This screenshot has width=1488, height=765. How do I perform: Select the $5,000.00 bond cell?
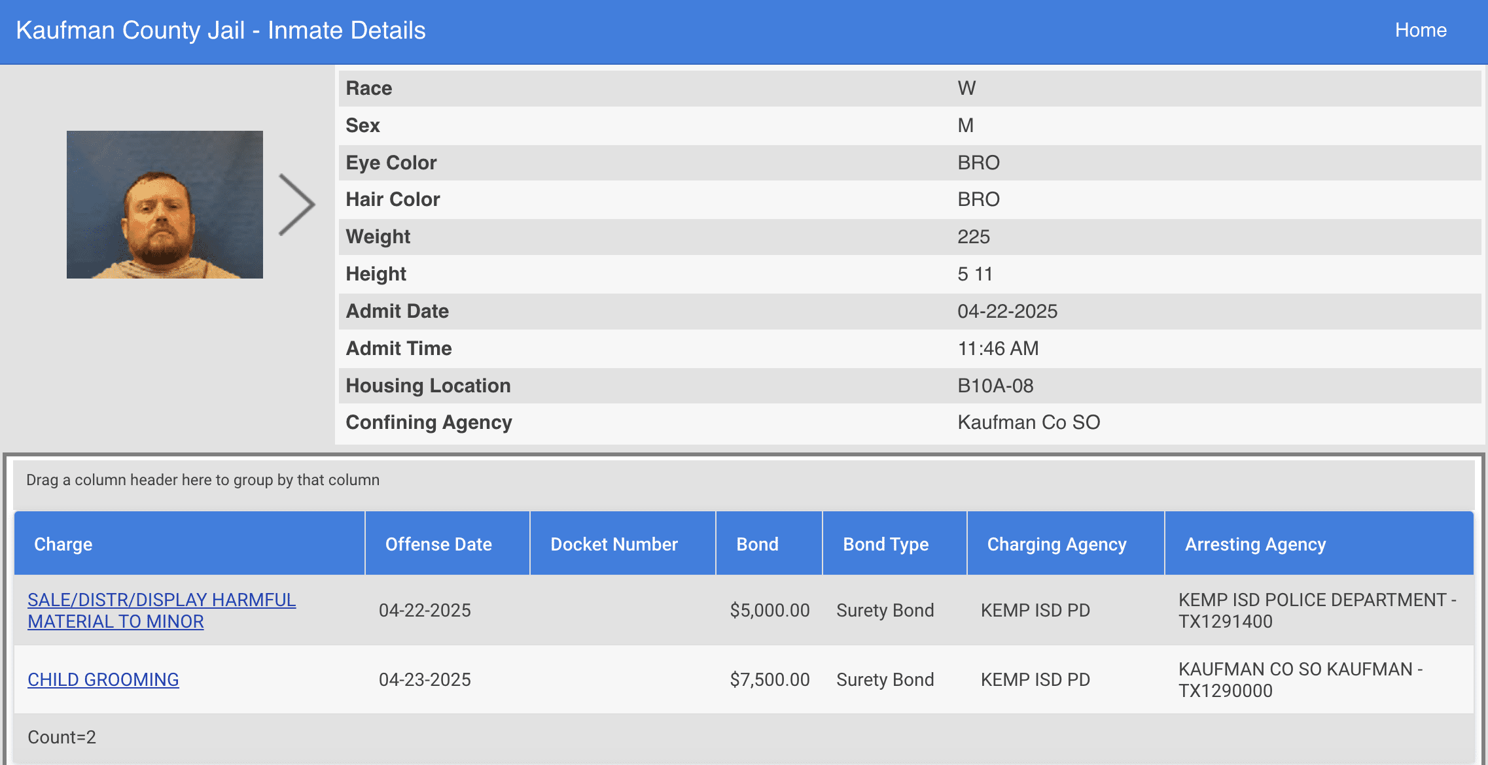770,610
